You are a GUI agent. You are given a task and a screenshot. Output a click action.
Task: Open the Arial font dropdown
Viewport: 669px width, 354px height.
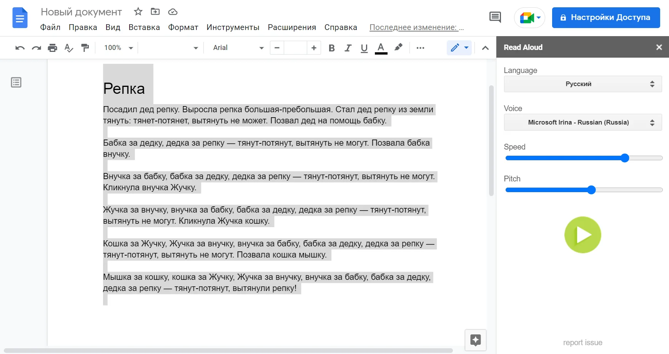(238, 48)
